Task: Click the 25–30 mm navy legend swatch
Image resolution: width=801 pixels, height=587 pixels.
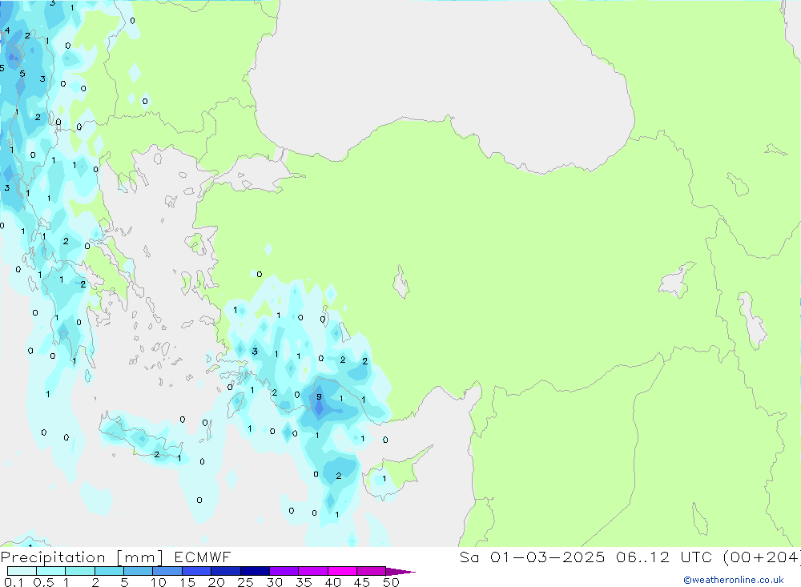Action: coord(255,571)
